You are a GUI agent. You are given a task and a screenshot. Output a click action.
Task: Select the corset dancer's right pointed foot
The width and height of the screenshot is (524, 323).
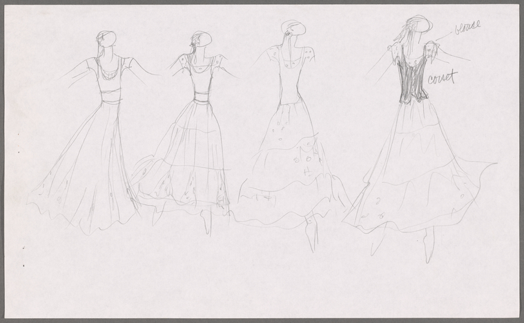pyautogui.click(x=429, y=246)
